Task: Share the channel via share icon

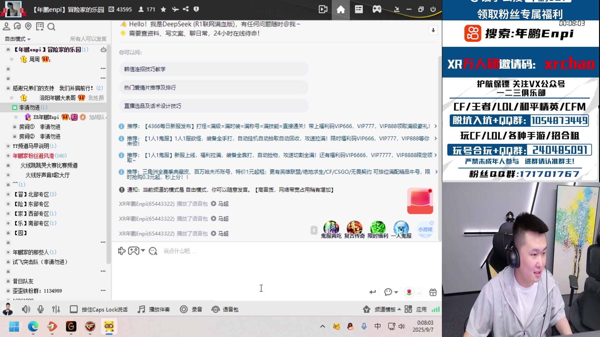Action: tap(186, 9)
